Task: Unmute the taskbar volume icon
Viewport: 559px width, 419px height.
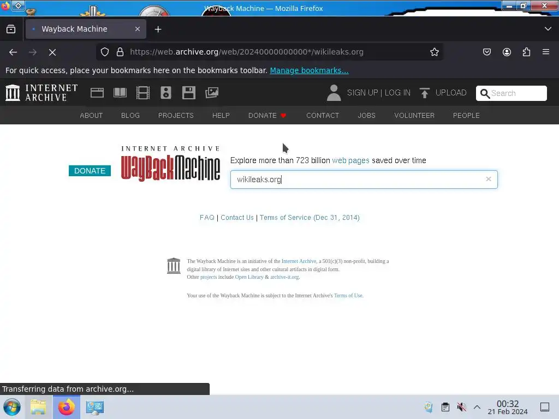Action: (461, 407)
